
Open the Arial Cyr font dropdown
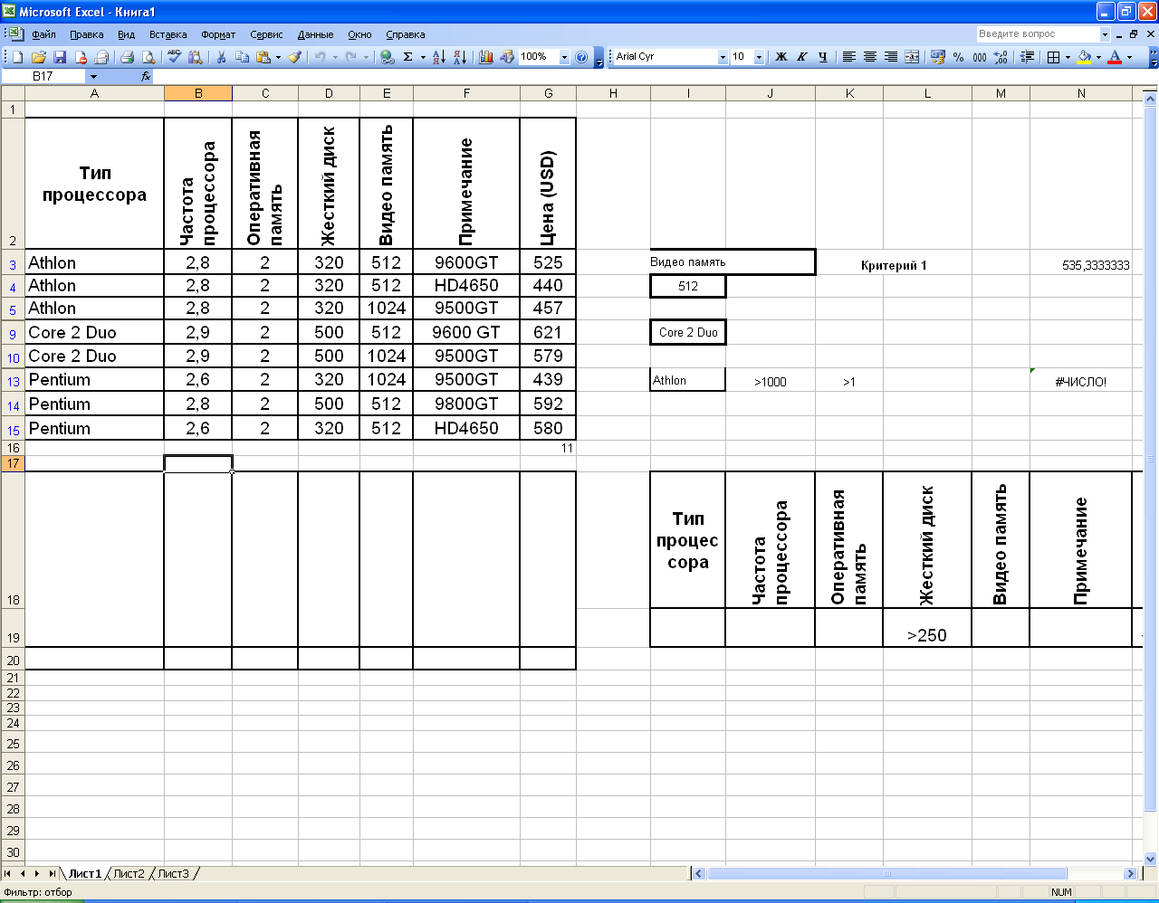(x=723, y=57)
